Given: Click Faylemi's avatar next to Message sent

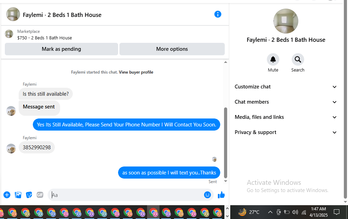Looking at the screenshot, I should [11, 111].
